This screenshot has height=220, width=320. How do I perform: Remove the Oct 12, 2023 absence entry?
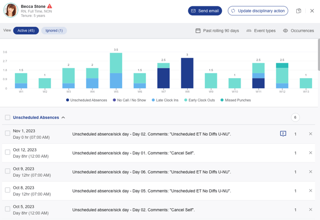(310, 153)
